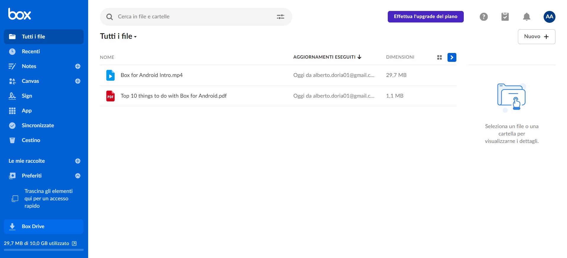Open the tasks clipboard icon

[505, 17]
